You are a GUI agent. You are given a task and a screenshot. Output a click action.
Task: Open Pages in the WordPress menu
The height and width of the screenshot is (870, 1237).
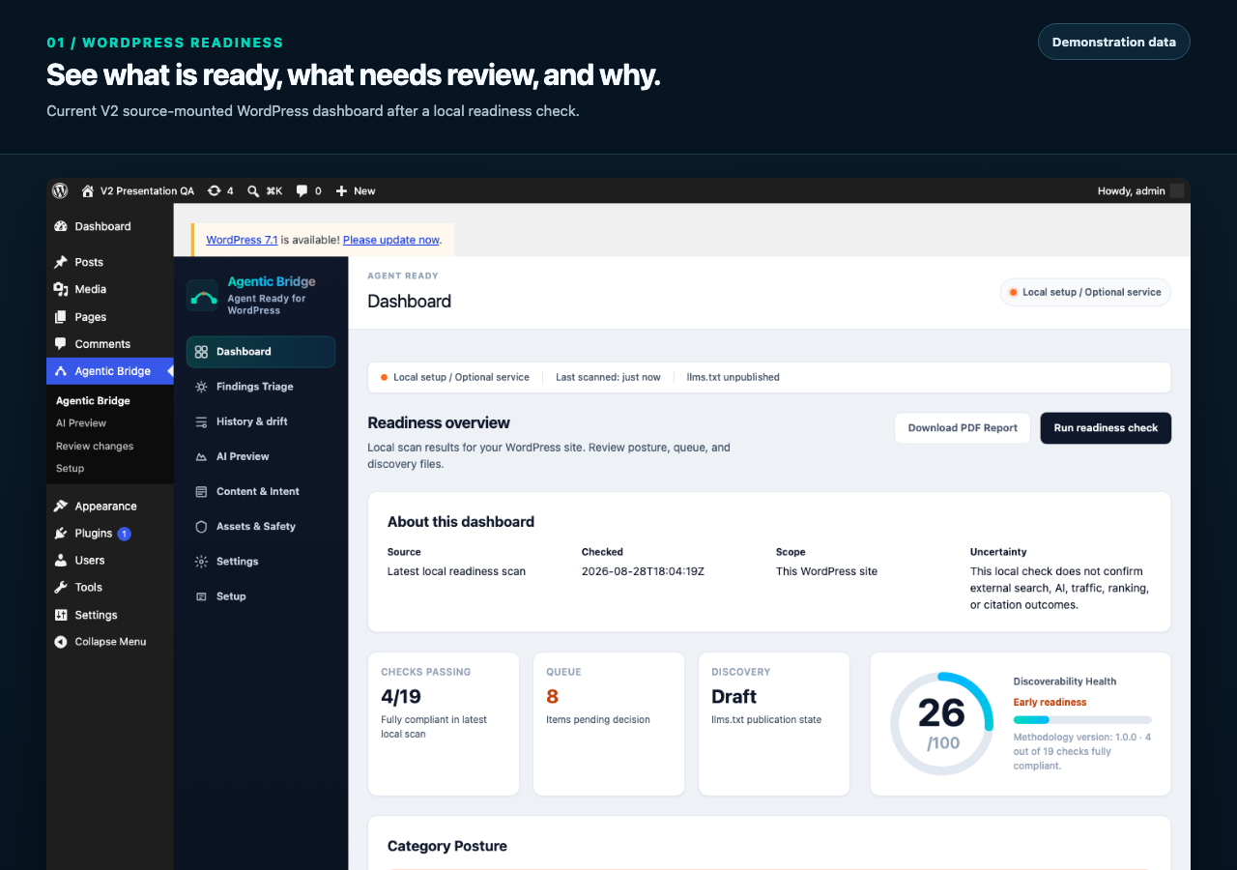pos(110,317)
